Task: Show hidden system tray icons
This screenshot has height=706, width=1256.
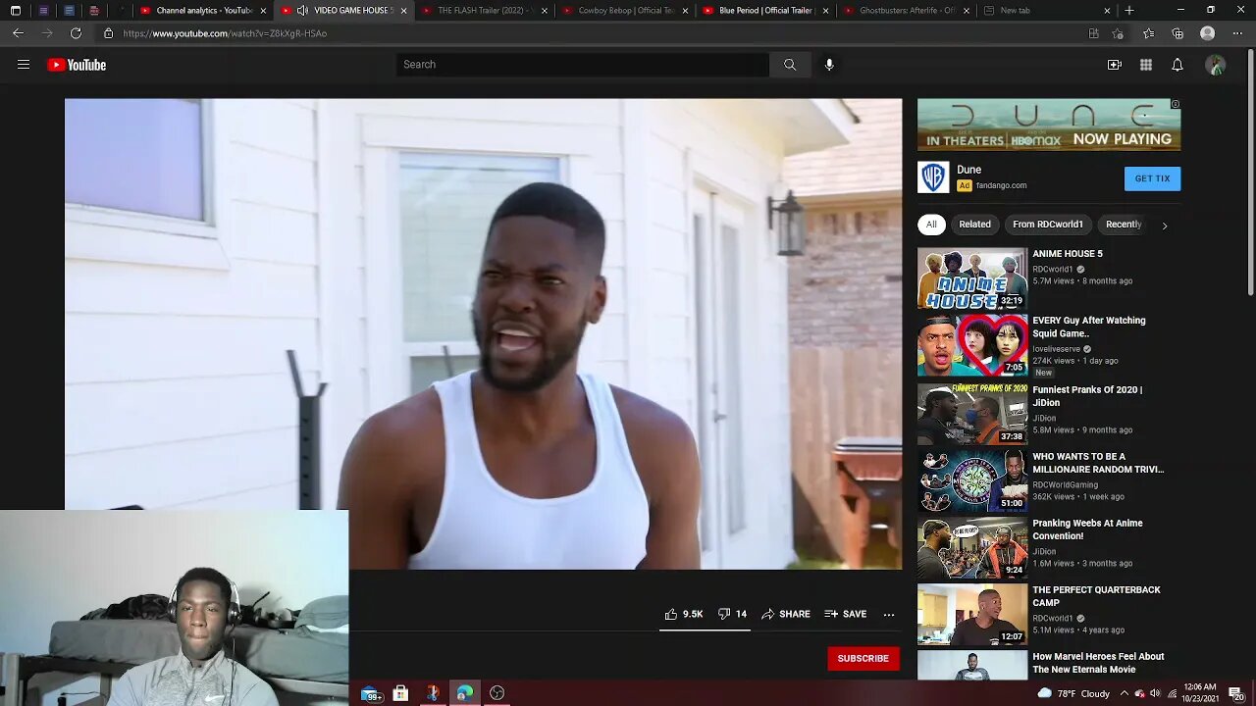Action: coord(1124,693)
